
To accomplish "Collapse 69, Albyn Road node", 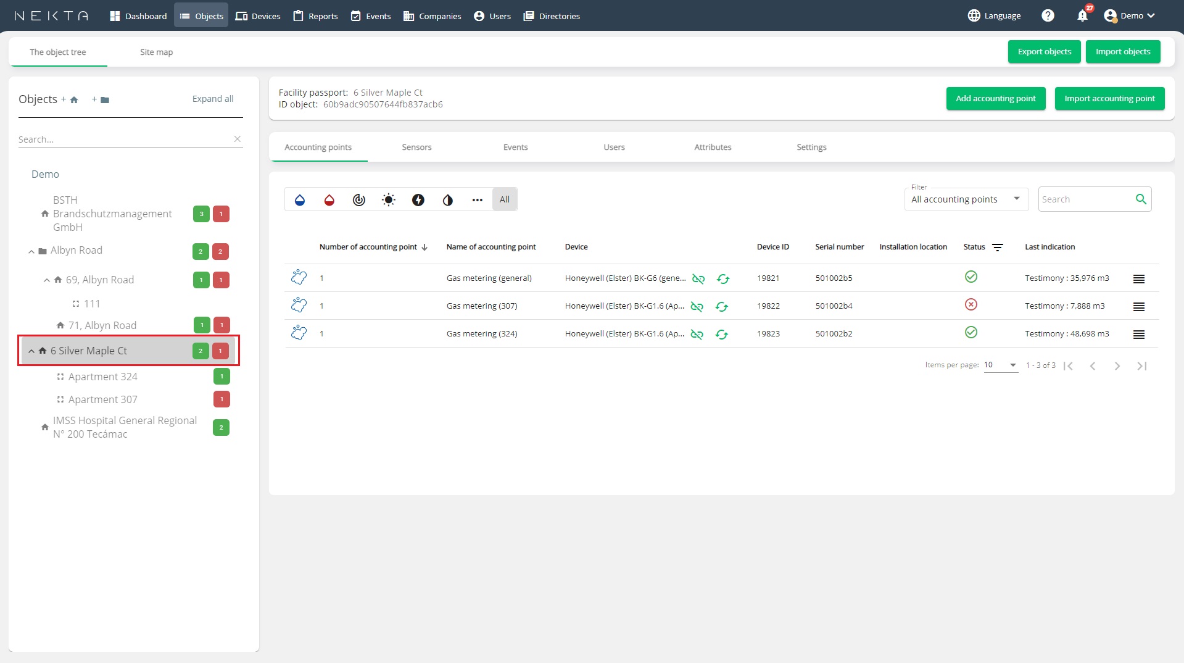I will [x=47, y=280].
